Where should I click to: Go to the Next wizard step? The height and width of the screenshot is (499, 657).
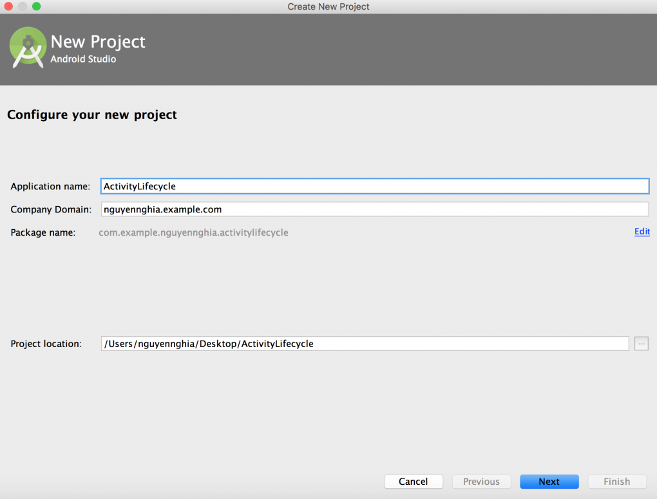(x=549, y=482)
